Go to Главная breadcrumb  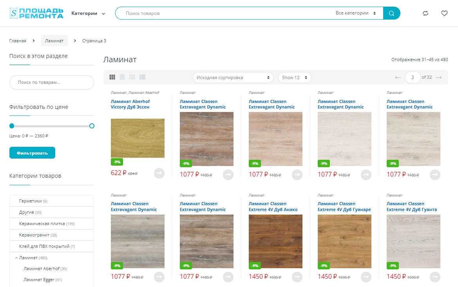tap(18, 41)
